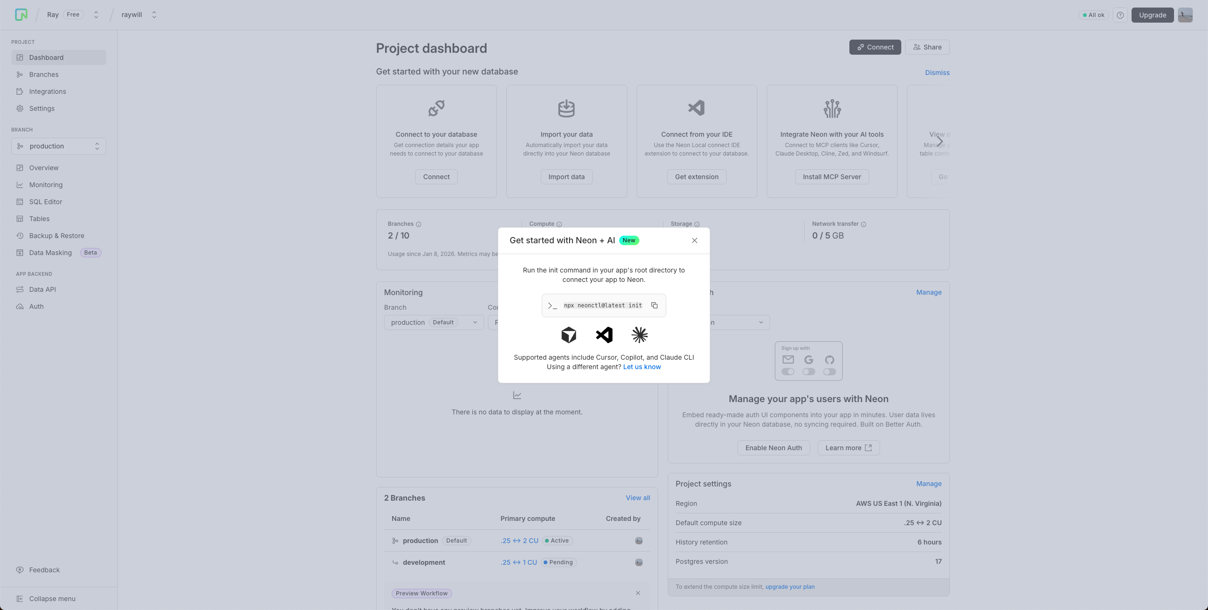Go to Backup & Restore page
Screen dimensions: 1208x610
(x=56, y=236)
